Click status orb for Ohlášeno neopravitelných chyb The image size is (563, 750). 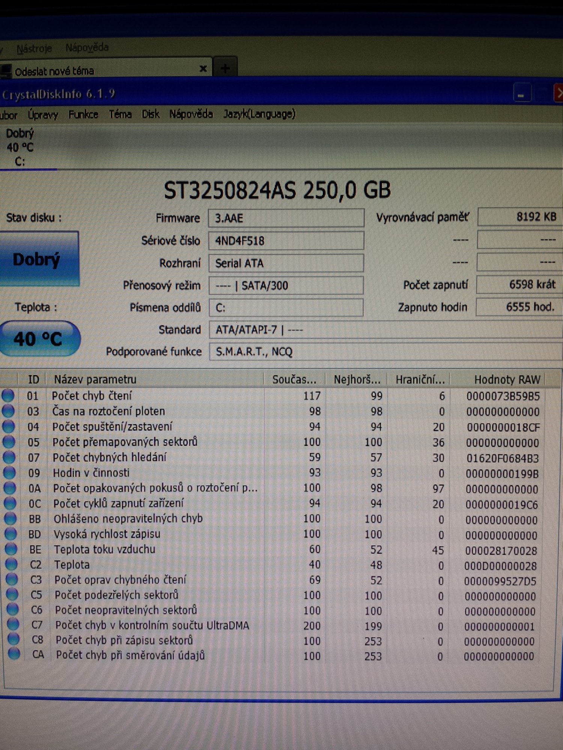11,519
